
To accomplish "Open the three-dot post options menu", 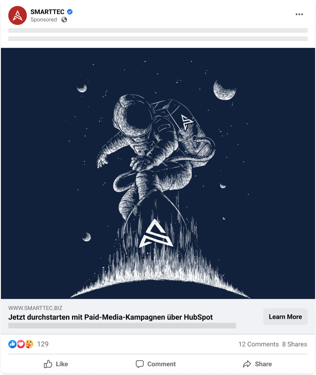I will [x=299, y=14].
